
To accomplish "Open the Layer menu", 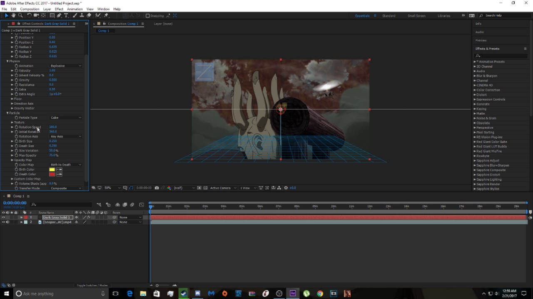I will tap(47, 9).
